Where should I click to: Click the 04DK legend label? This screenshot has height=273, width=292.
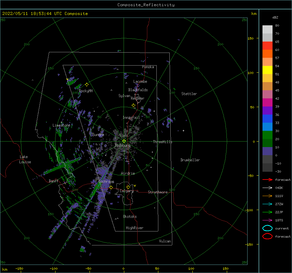tap(279, 188)
